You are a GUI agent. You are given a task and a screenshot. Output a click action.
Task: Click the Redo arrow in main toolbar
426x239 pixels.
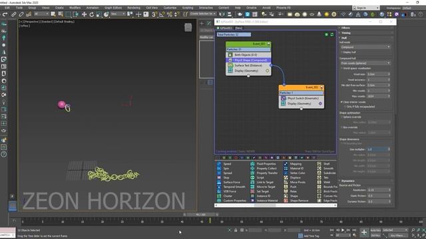pyautogui.click(x=5, y=15)
